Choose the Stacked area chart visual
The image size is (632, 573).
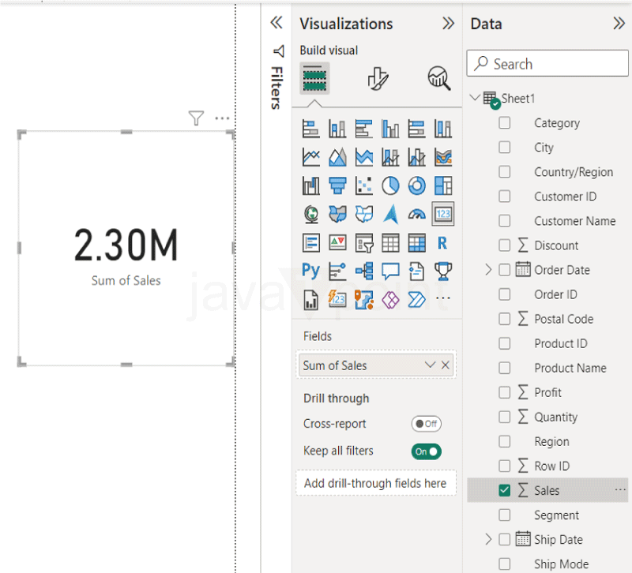[x=364, y=157]
